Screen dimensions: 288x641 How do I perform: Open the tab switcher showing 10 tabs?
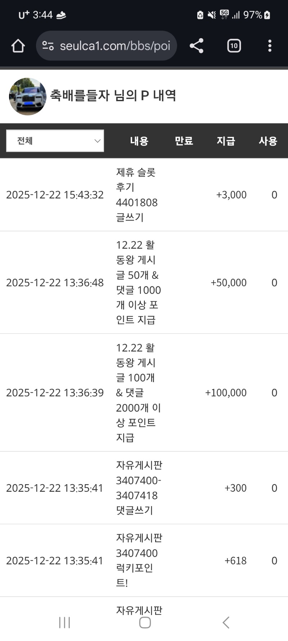pos(234,46)
